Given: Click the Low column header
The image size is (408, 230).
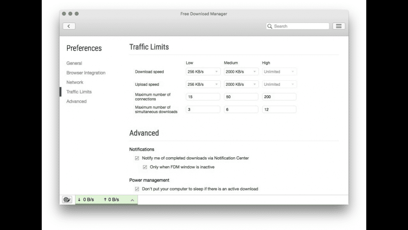Looking at the screenshot, I should tap(189, 63).
